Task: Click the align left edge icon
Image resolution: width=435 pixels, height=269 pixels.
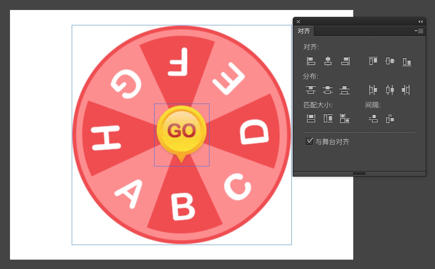Action: (x=311, y=61)
